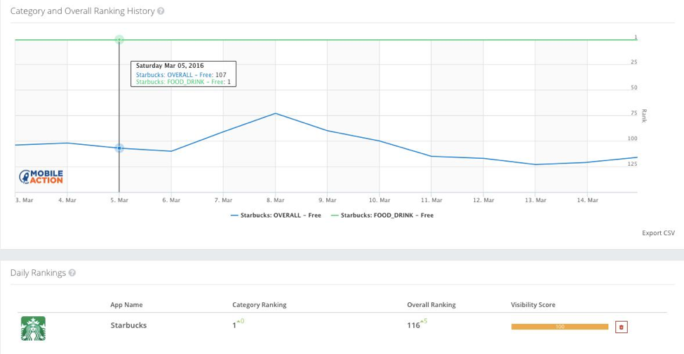Click the 3. Mar axis label
The image size is (684, 354).
click(x=24, y=201)
